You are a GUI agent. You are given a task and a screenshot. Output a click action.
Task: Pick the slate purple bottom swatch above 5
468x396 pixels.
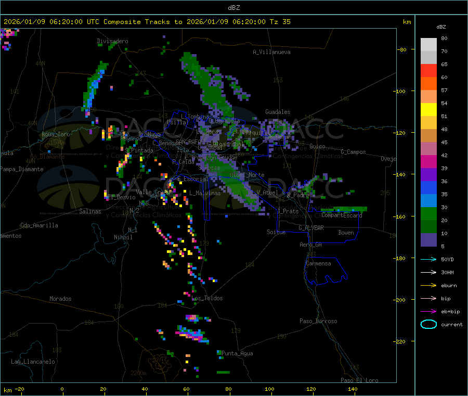pyautogui.click(x=428, y=240)
